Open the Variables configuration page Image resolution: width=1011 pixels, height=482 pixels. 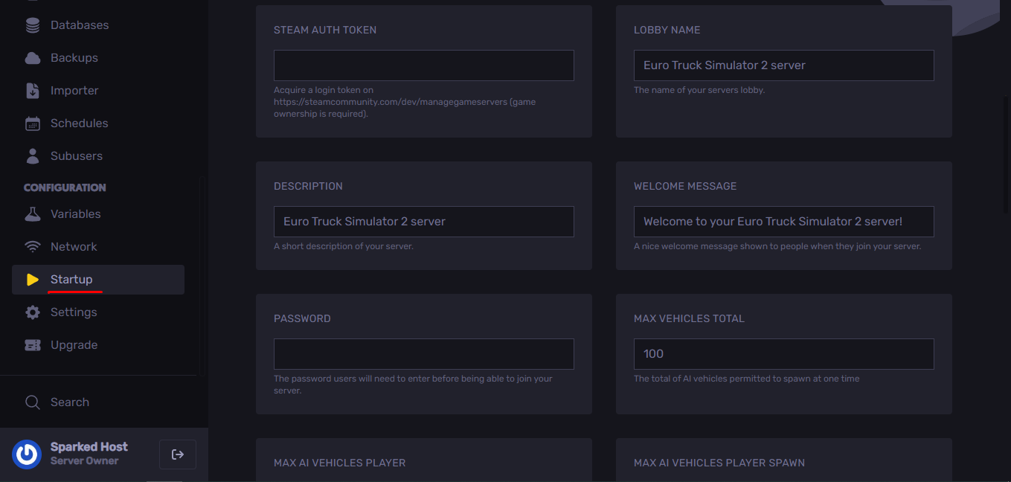98,214
